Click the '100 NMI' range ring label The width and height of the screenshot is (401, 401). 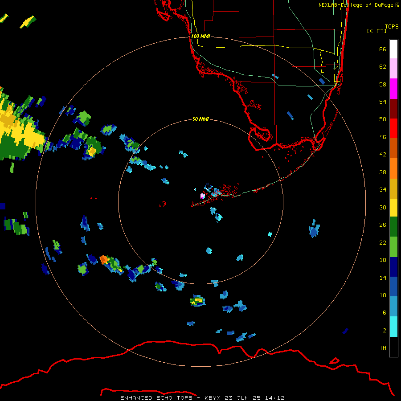point(200,36)
